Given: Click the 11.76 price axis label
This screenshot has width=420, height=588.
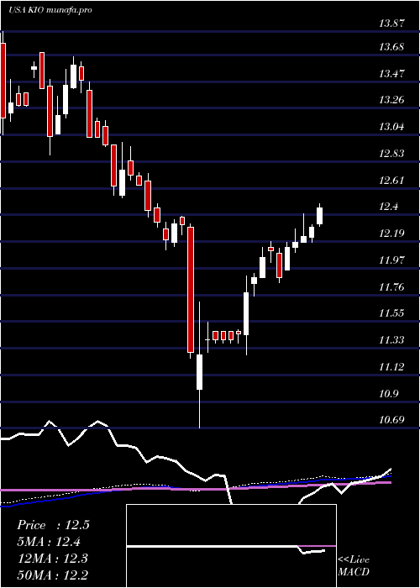Looking at the screenshot, I should click(x=391, y=287).
